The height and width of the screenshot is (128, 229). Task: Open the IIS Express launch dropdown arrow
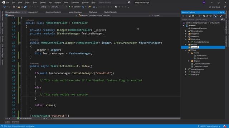point(81,7)
